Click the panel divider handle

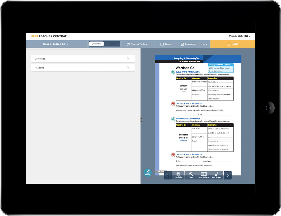[x=141, y=120]
